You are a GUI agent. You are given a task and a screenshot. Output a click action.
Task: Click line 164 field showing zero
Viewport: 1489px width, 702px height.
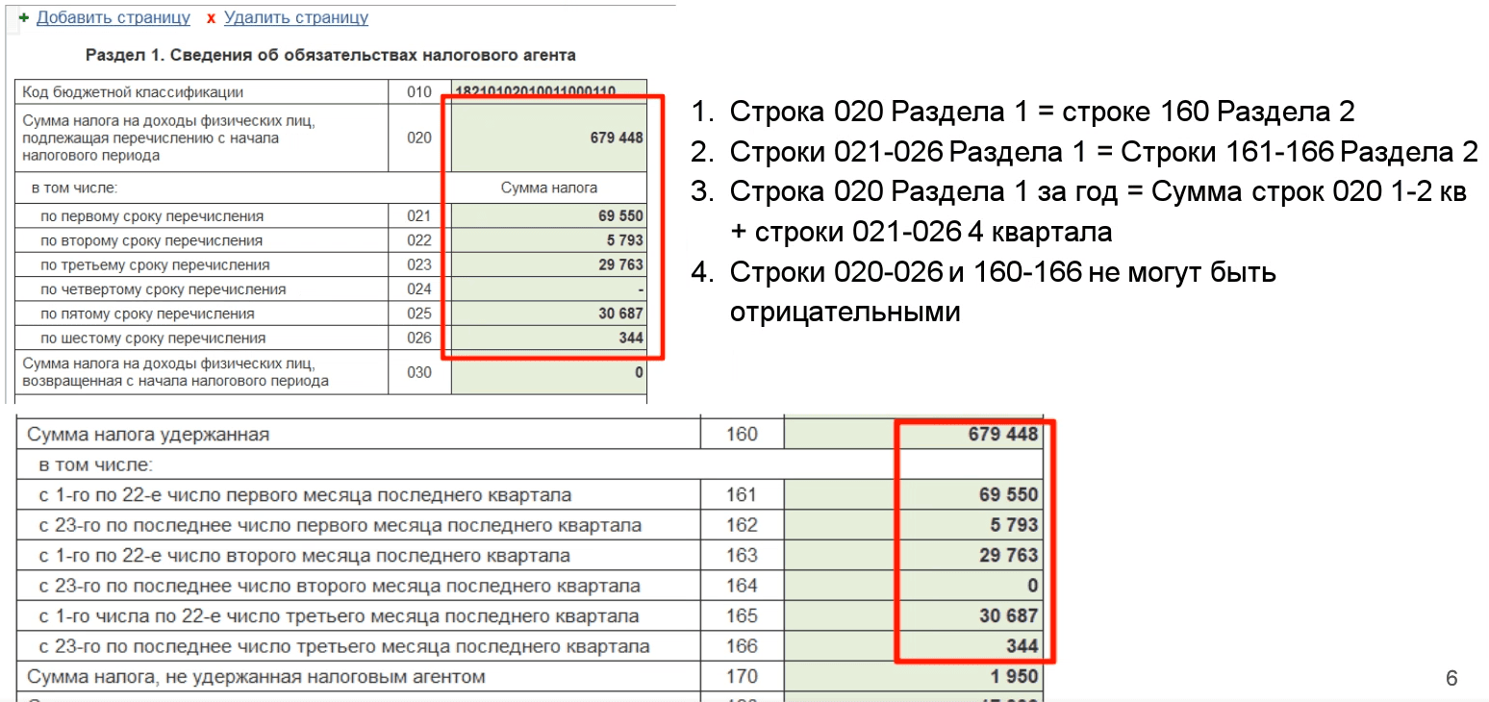912,586
